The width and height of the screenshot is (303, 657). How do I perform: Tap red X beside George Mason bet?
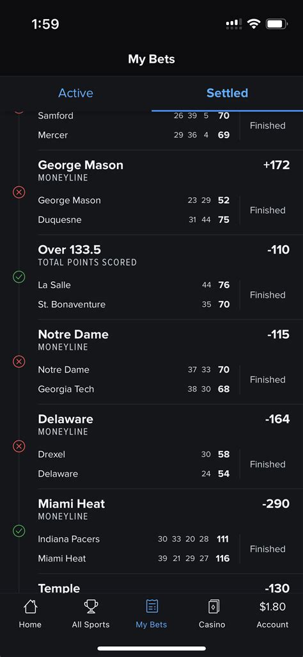19,192
